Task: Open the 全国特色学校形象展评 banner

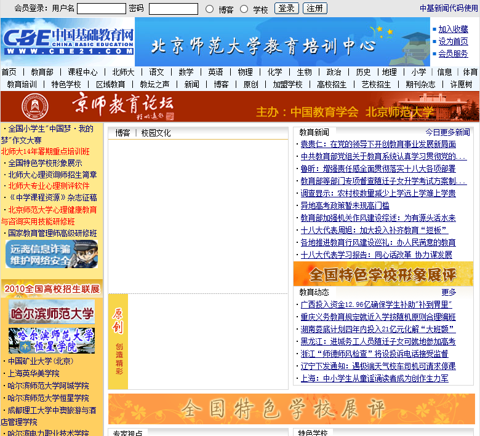Action: 383,274
